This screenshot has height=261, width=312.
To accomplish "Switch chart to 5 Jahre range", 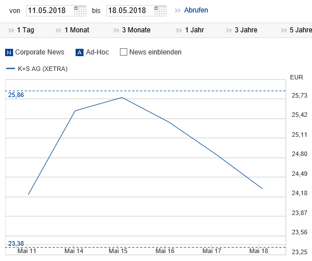I will (x=301, y=30).
